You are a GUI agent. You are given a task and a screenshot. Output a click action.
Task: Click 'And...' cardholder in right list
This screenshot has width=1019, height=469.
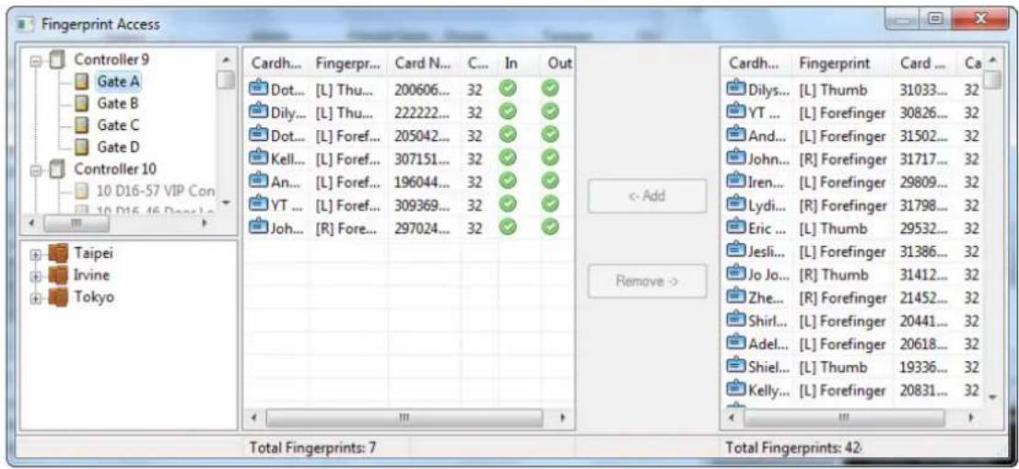768,136
